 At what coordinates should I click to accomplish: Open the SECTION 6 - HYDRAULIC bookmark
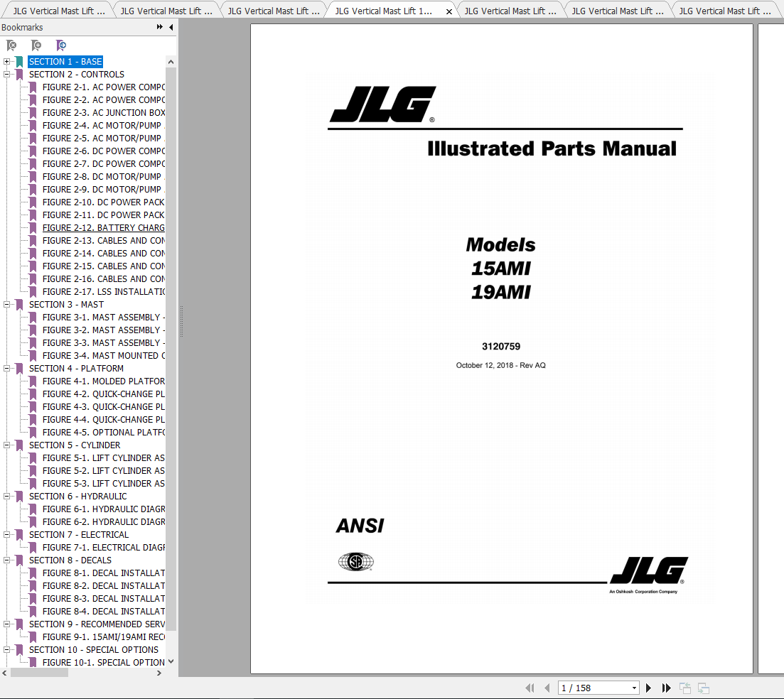click(x=78, y=496)
